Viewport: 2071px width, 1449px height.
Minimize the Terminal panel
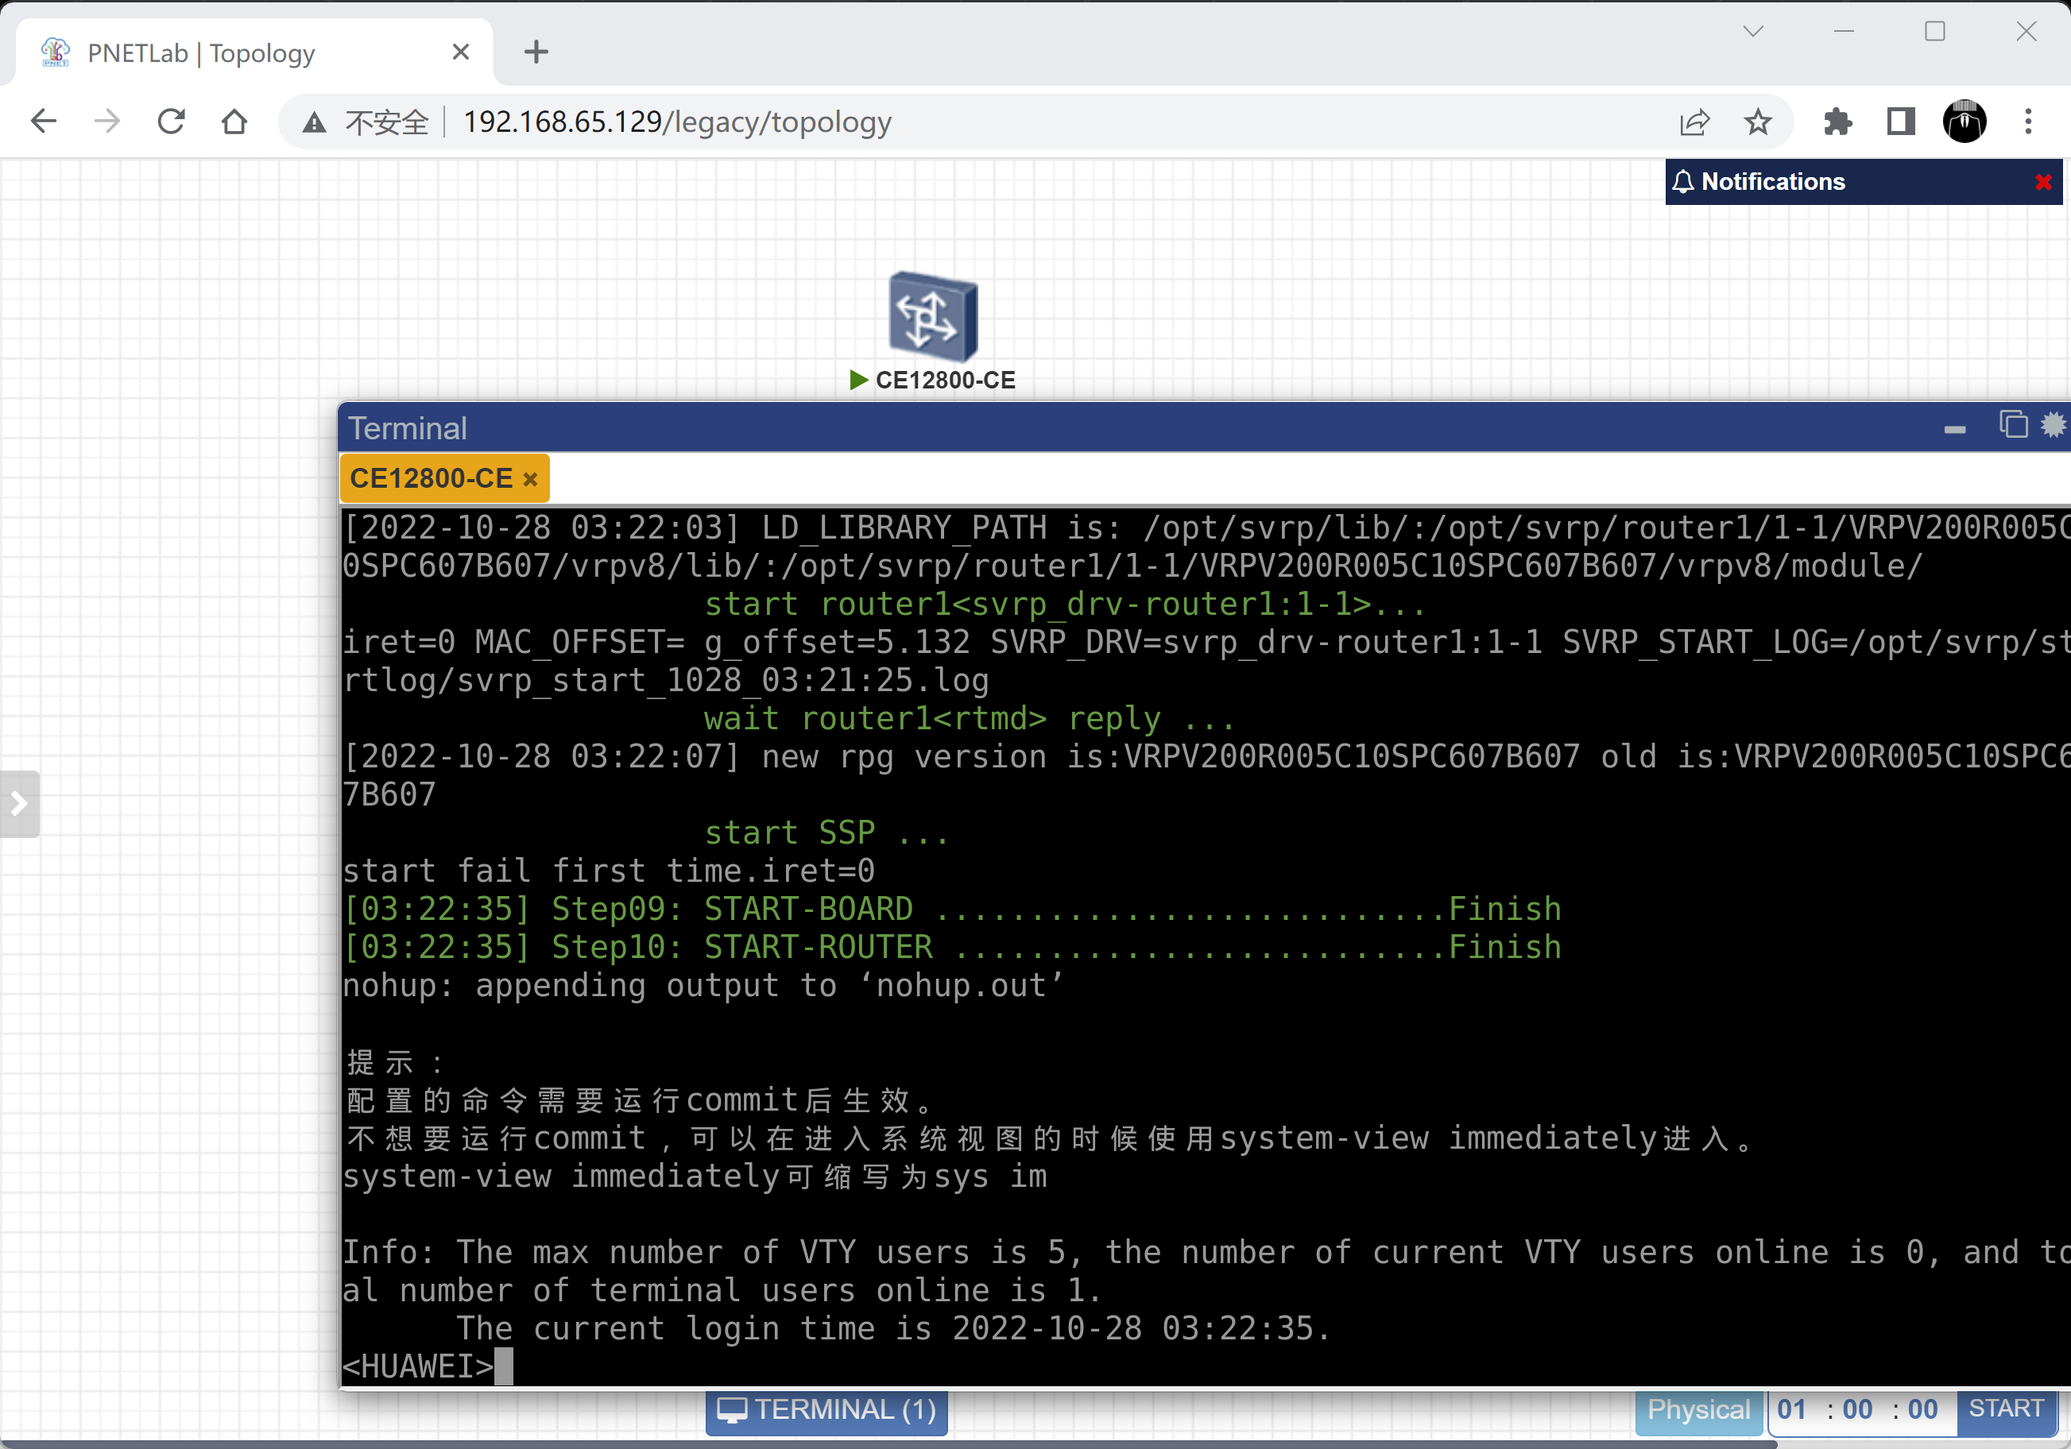[x=1953, y=429]
